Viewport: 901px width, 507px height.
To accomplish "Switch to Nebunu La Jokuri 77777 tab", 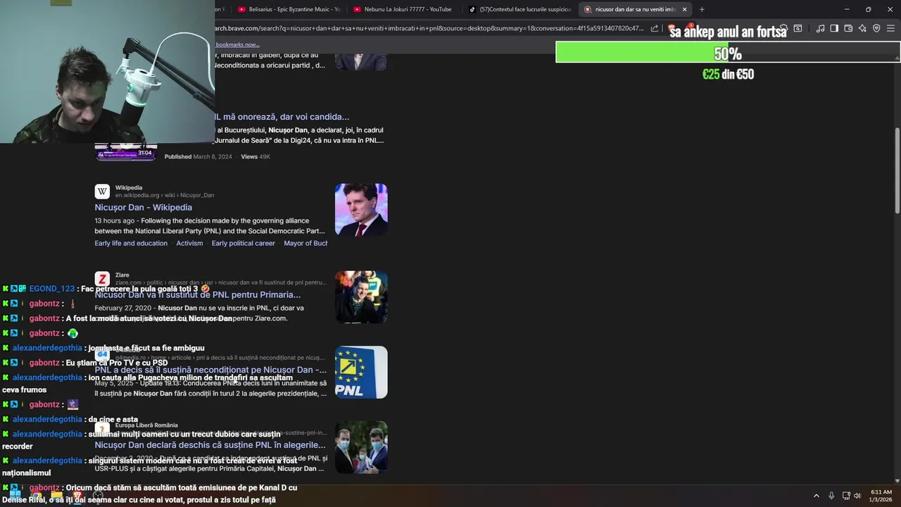I will point(403,9).
